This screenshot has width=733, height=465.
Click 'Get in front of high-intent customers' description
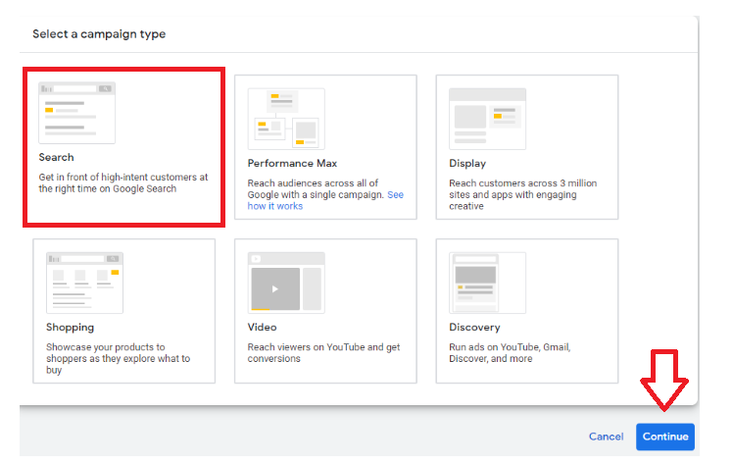pyautogui.click(x=122, y=182)
